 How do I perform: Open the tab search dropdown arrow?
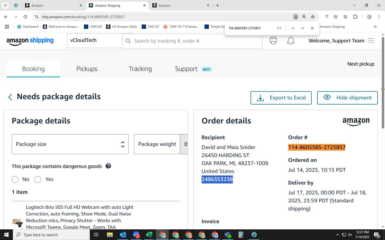[5, 5]
